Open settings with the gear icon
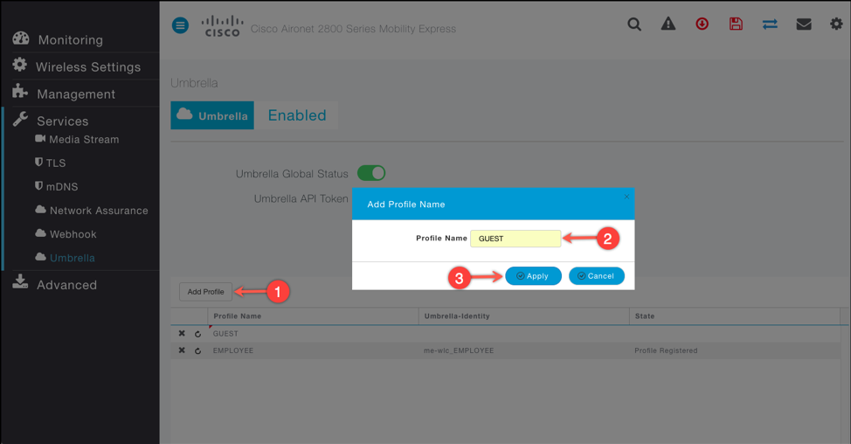 [x=836, y=24]
